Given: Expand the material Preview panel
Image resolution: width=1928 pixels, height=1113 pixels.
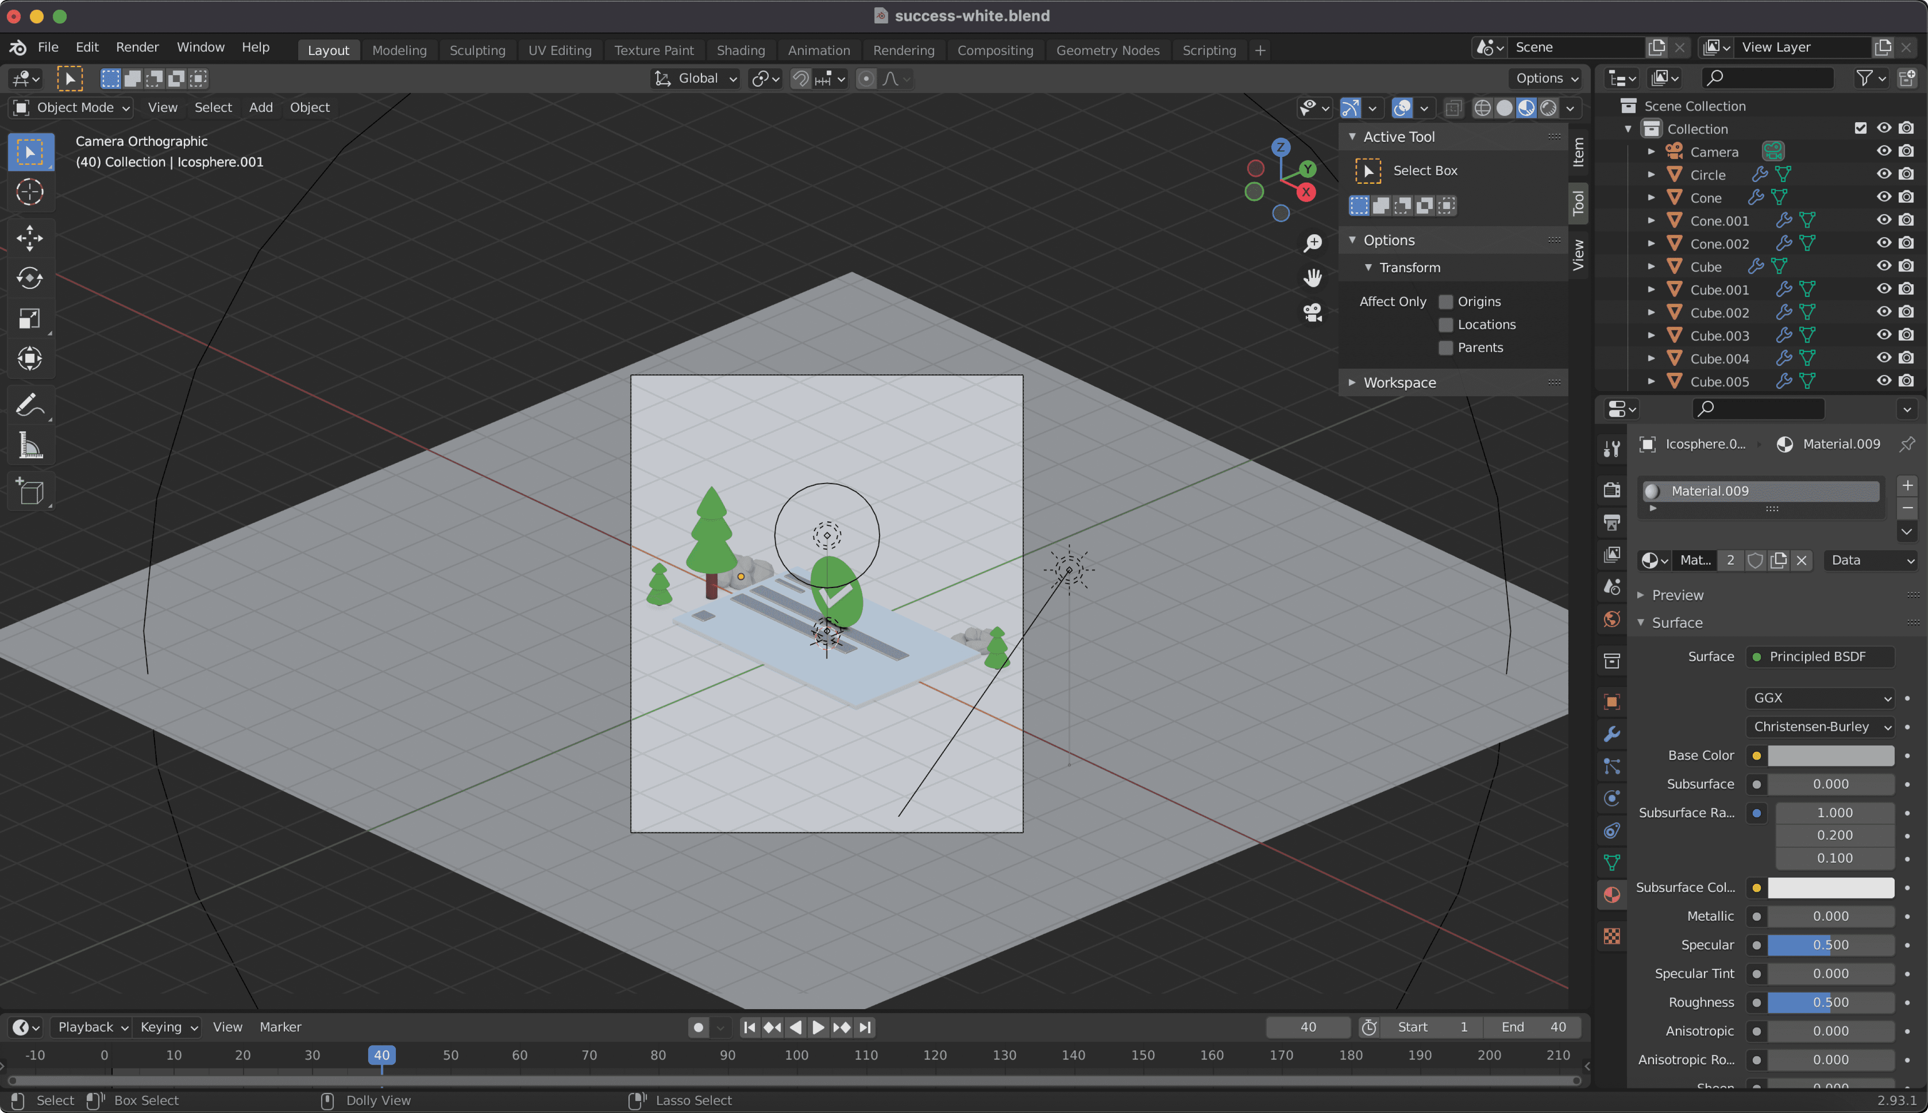Looking at the screenshot, I should tap(1677, 595).
